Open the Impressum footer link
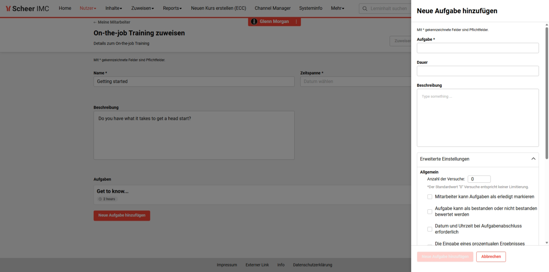Screen dimensions: 549x272 pos(227,265)
